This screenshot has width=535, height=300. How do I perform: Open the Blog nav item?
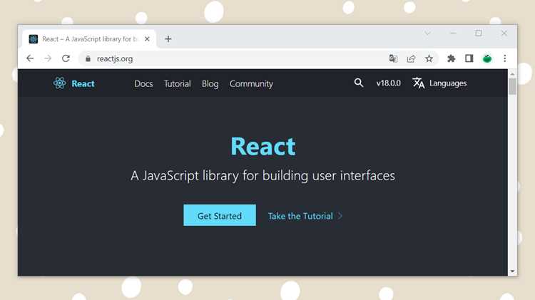coord(210,84)
